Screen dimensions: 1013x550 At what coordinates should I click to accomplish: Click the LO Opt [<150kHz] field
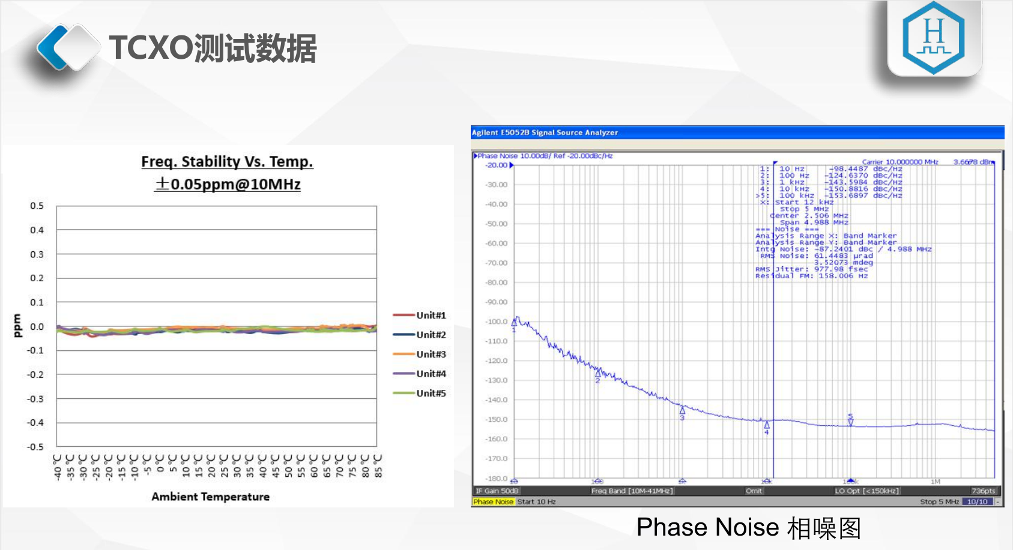(866, 491)
